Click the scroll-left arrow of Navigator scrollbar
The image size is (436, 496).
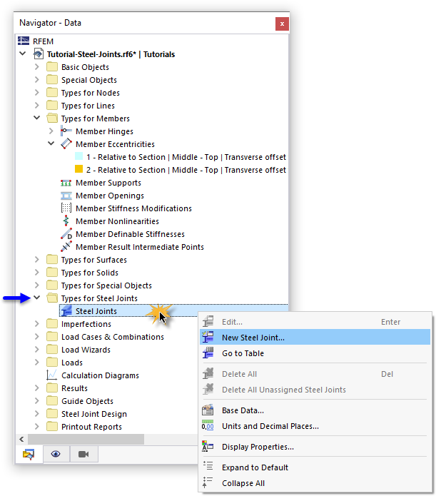(21, 439)
